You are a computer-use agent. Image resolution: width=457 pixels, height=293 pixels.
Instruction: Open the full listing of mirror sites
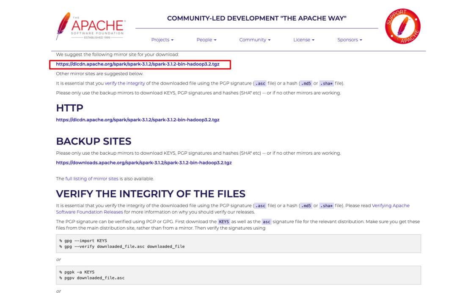pos(92,178)
